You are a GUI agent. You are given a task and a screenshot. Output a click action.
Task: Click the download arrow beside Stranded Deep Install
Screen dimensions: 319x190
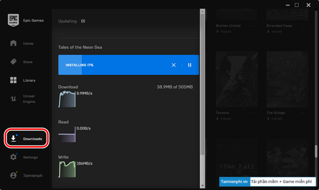tap(268, 31)
